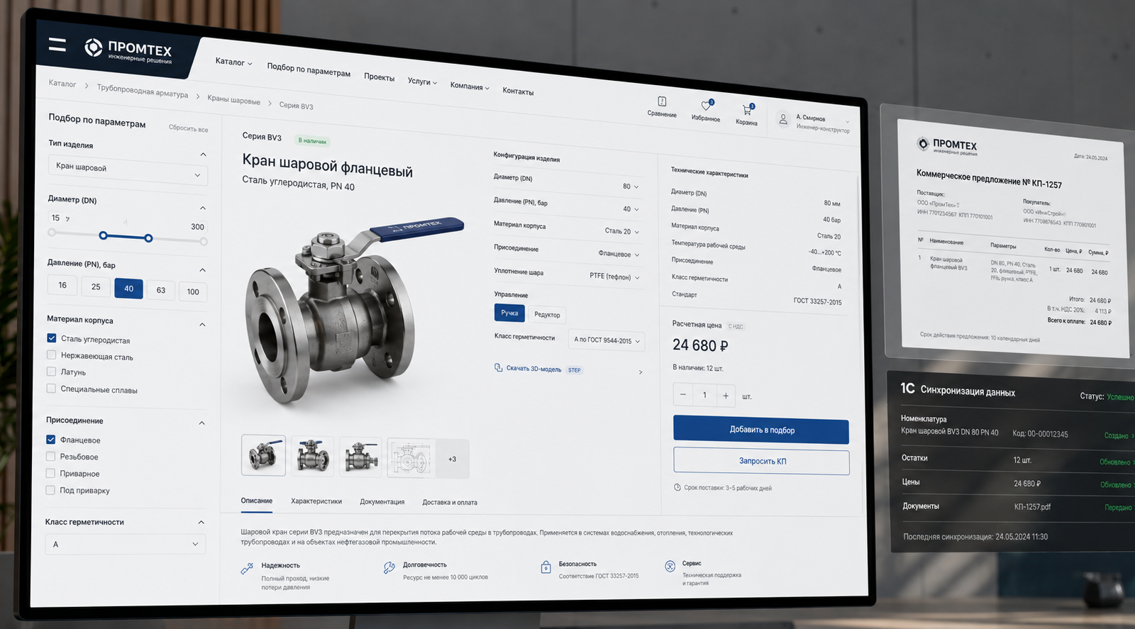Click the diameter slider track end near 300
Screen dimensions: 1135x629
point(204,242)
